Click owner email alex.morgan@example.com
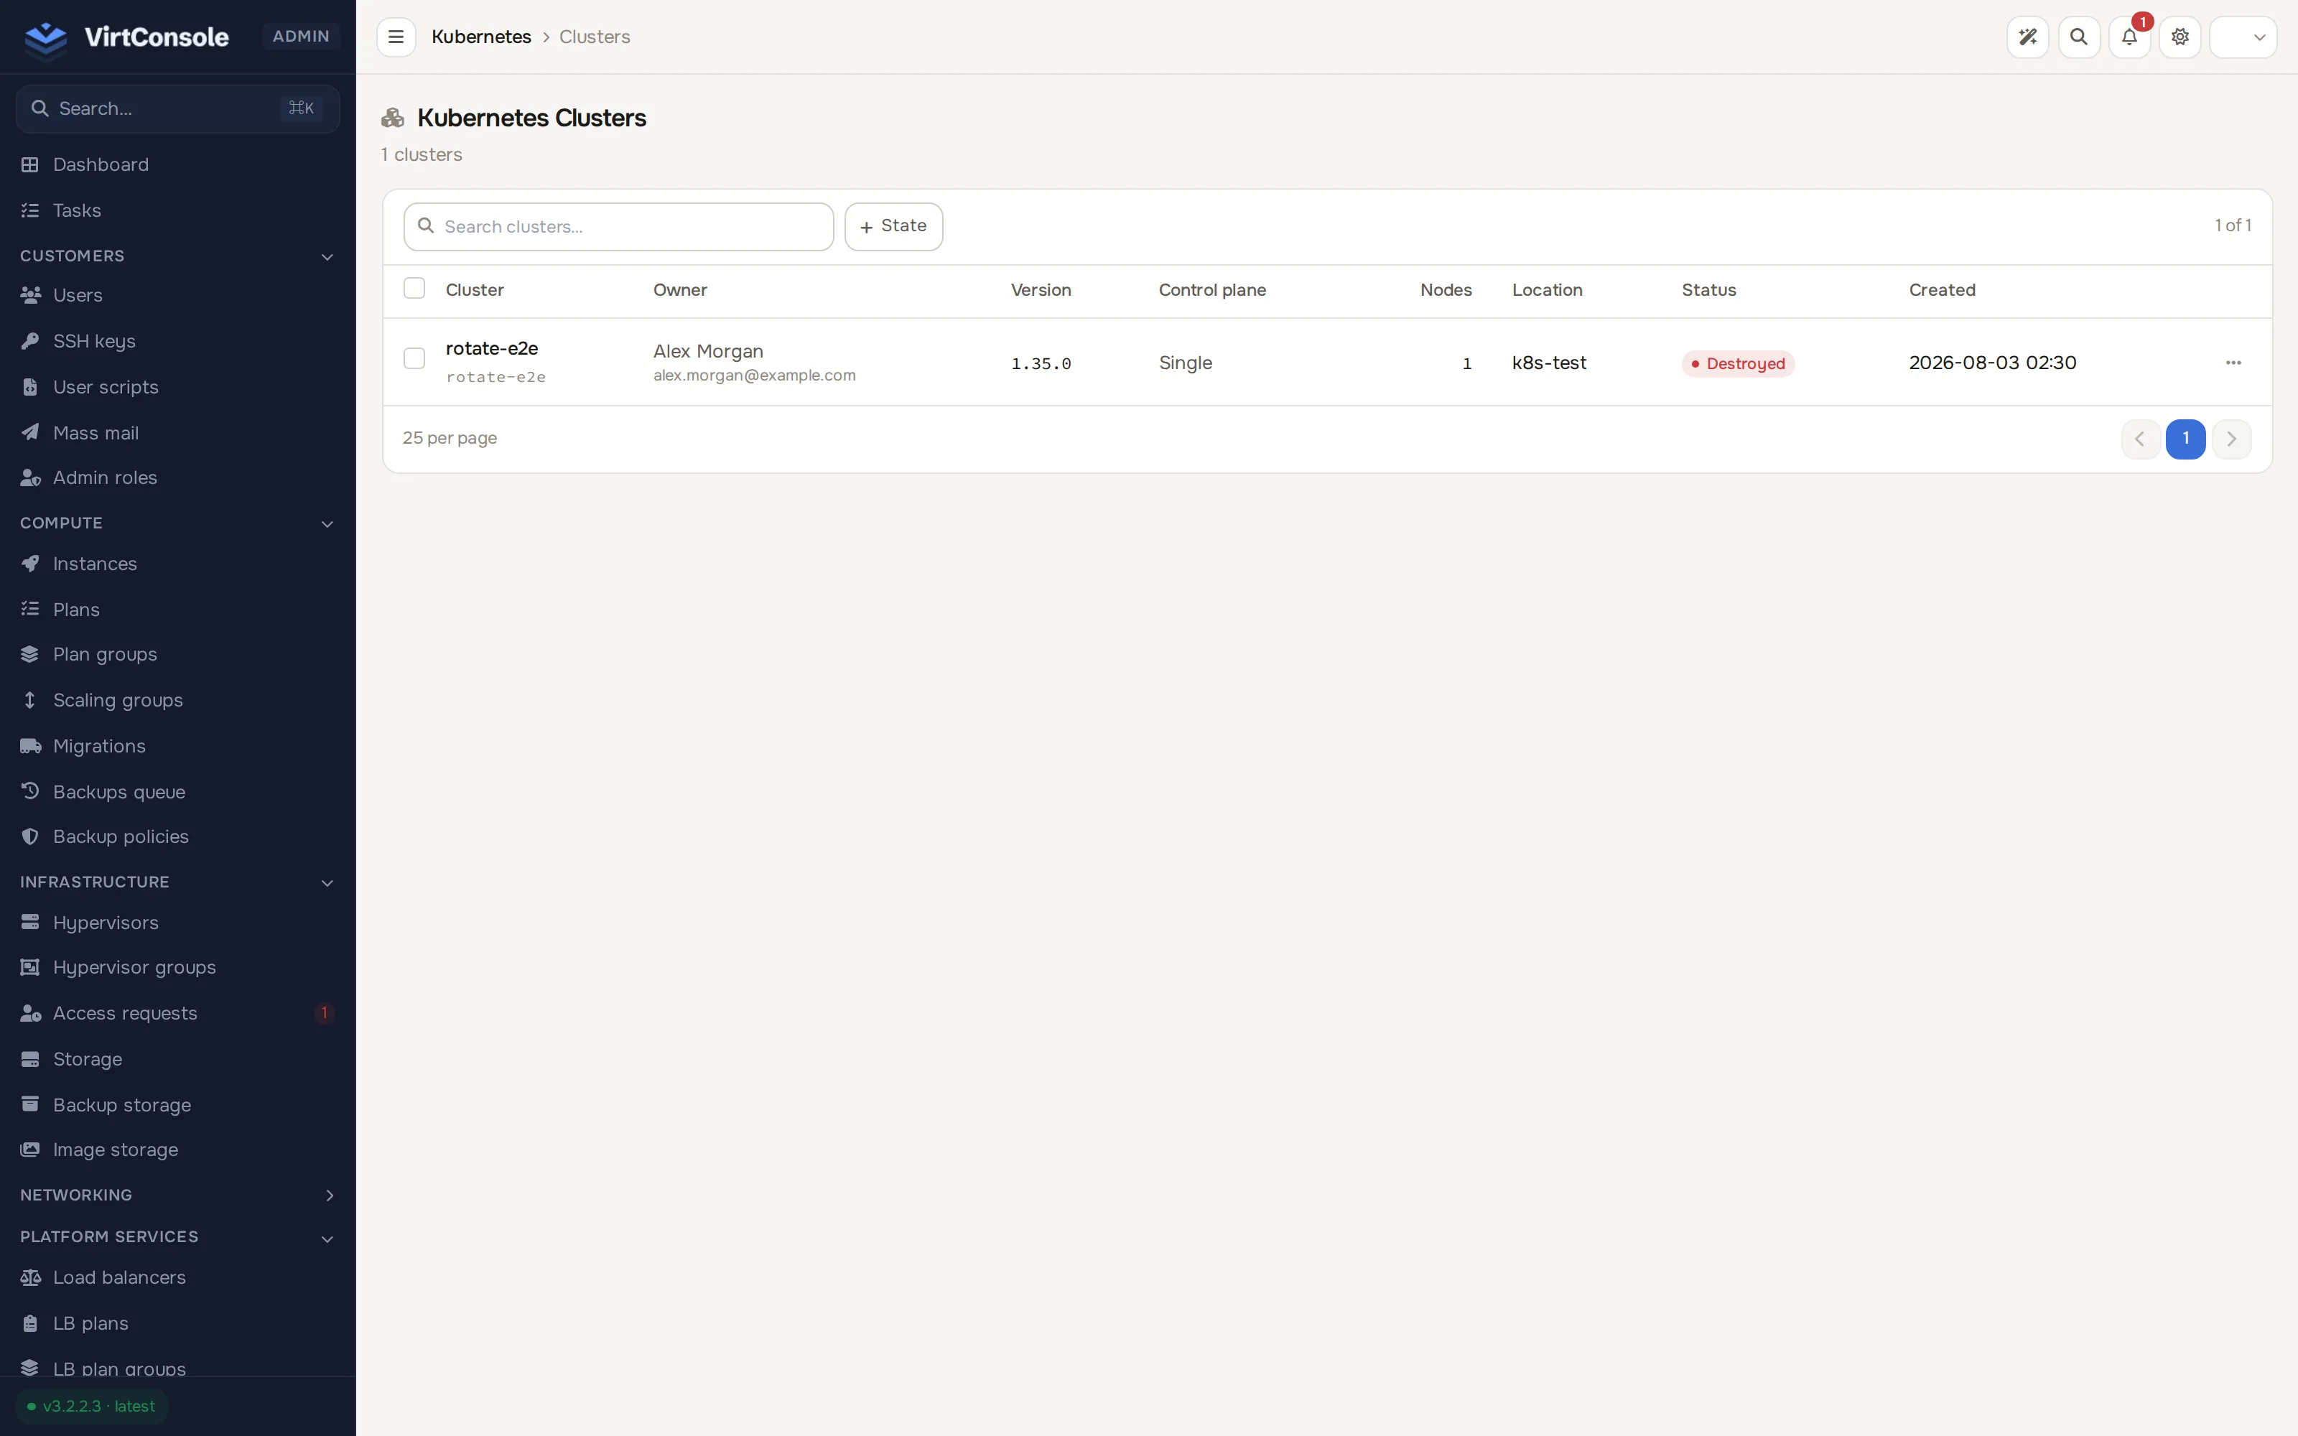 click(754, 376)
